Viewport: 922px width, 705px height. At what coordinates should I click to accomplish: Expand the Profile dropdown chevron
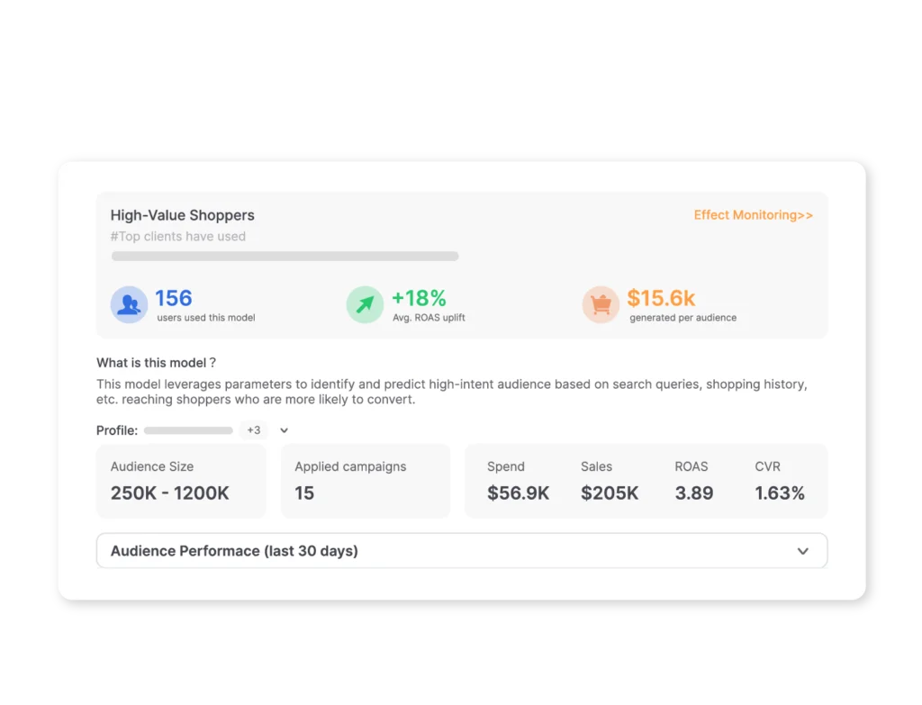[285, 431]
